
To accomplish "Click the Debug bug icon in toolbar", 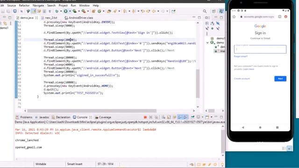I will [57, 11].
